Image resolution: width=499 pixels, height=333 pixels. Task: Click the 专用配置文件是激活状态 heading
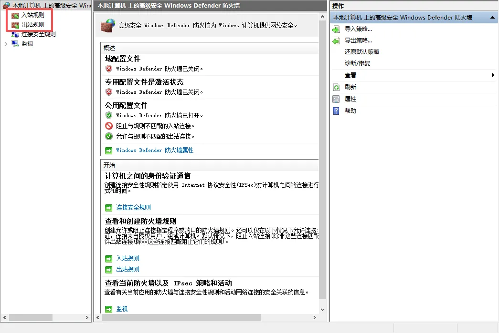tap(145, 82)
